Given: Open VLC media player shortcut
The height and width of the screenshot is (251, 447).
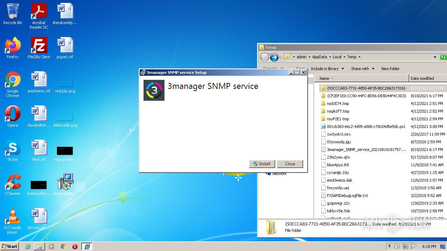Looking at the screenshot, I should 13,221.
